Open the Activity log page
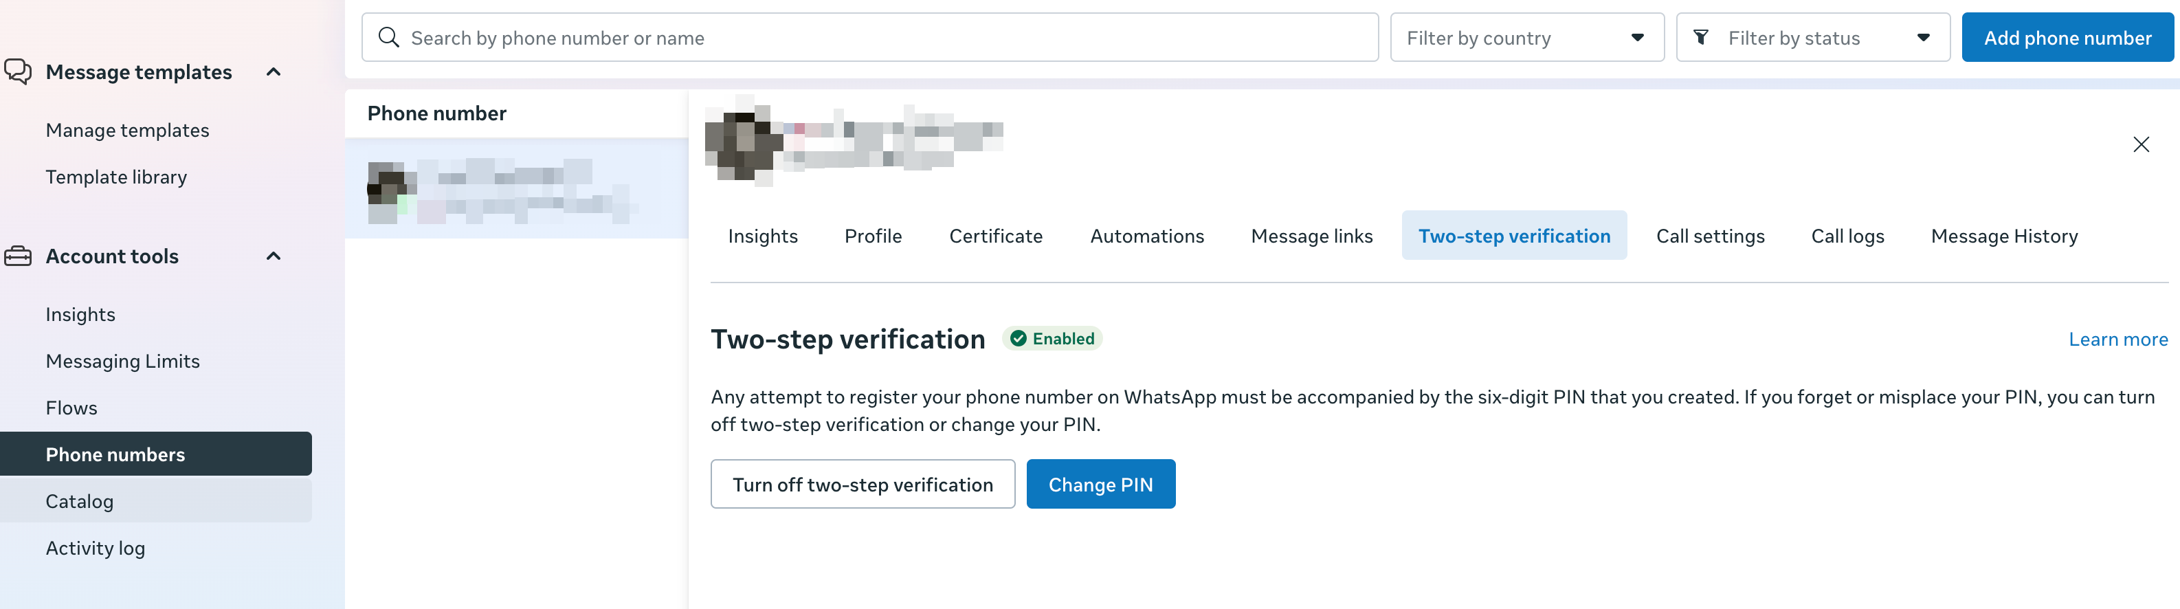 [x=95, y=547]
